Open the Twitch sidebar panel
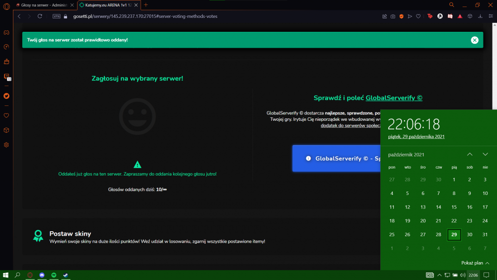 pos(6,77)
